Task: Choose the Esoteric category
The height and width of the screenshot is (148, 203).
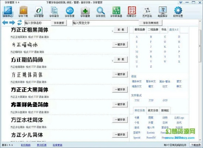Action: (151, 132)
